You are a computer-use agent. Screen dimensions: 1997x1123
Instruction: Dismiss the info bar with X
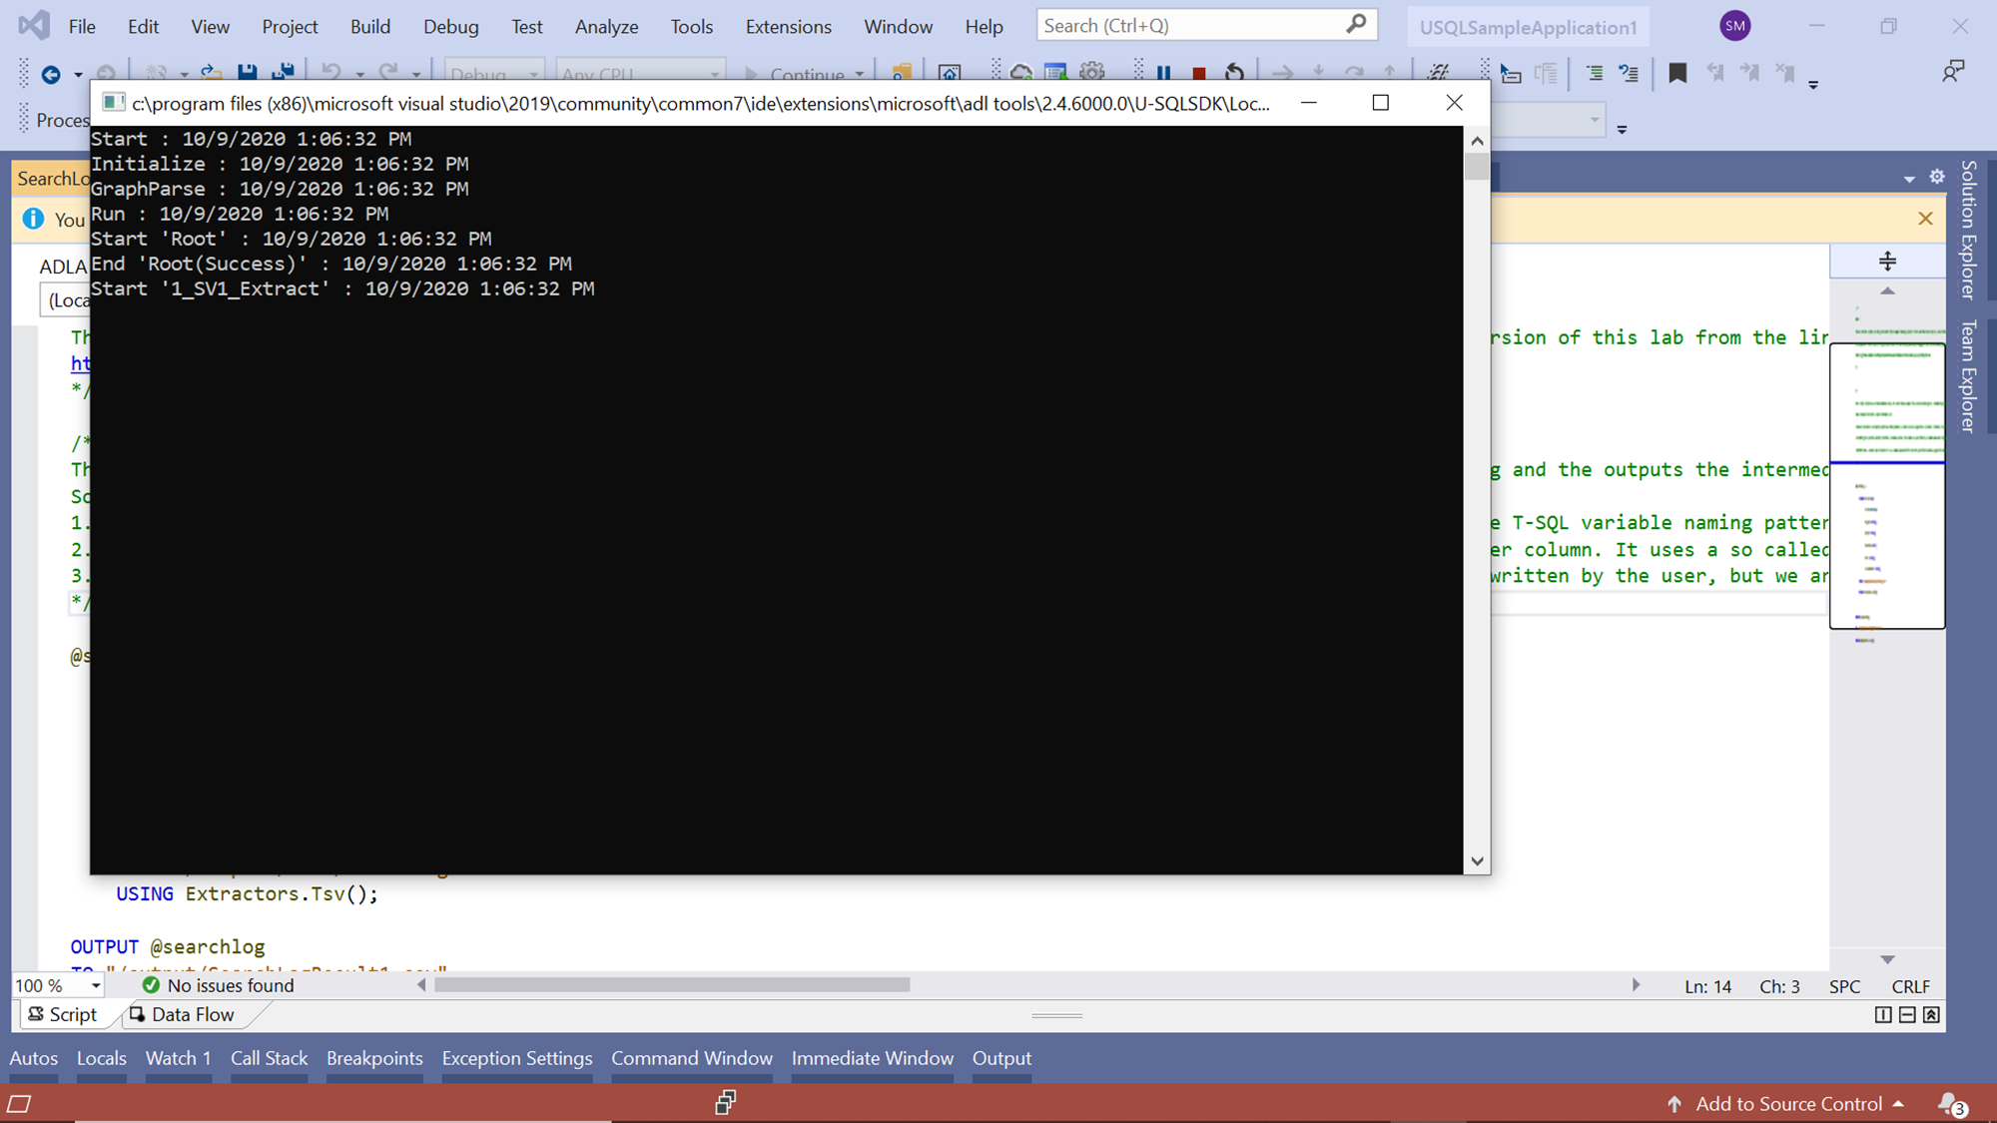pyautogui.click(x=1925, y=219)
